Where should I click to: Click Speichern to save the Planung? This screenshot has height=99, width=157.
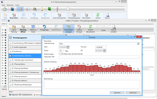[x=117, y=93]
